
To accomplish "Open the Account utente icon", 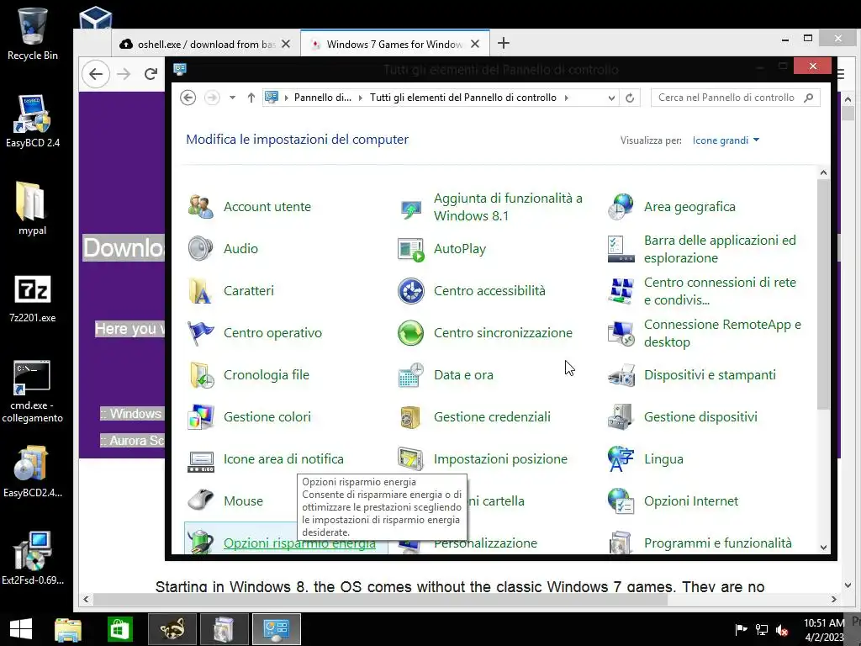I will 200,207.
